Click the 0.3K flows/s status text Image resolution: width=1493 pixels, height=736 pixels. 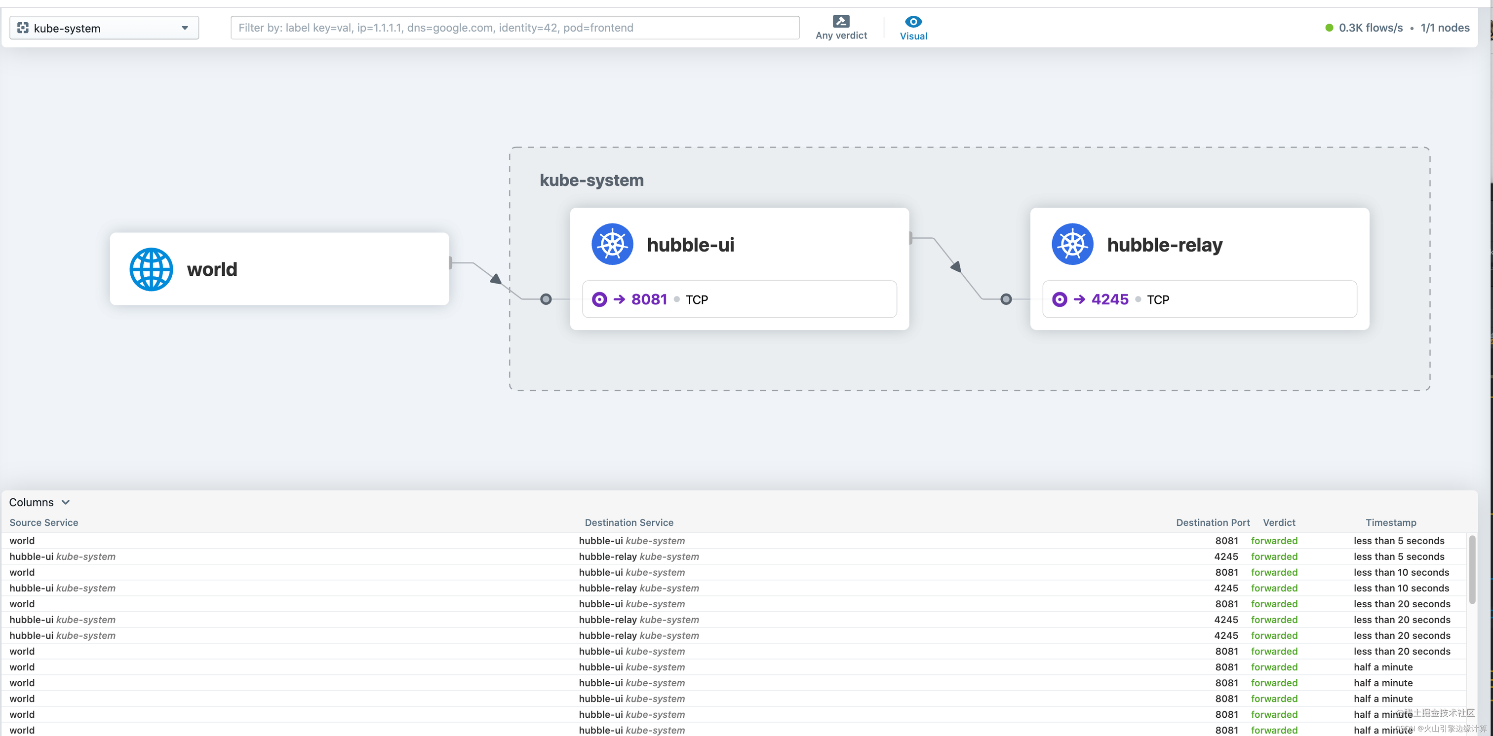point(1371,28)
